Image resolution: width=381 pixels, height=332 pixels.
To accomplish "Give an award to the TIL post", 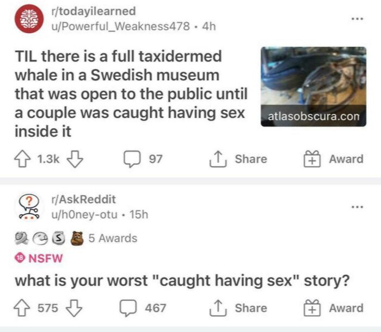I will 333,159.
